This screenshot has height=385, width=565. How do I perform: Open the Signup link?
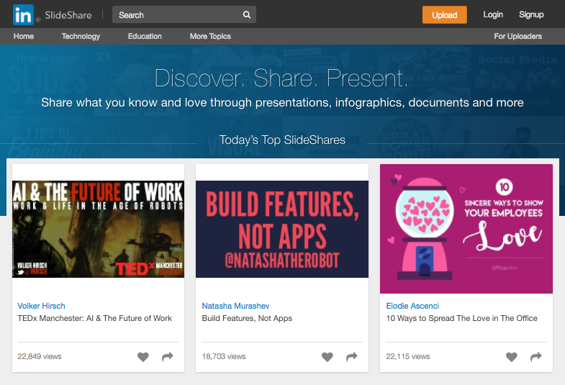point(531,15)
